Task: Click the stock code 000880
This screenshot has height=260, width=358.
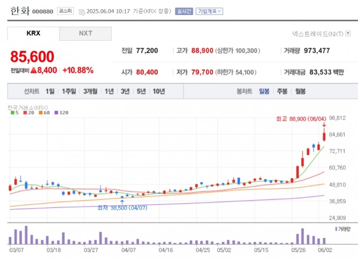Action: [43, 11]
